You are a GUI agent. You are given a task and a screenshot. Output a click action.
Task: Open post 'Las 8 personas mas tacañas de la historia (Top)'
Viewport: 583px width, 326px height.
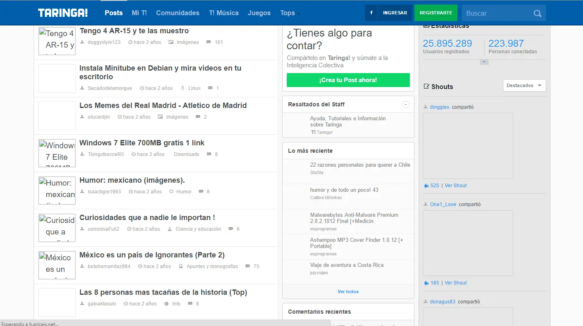(163, 292)
